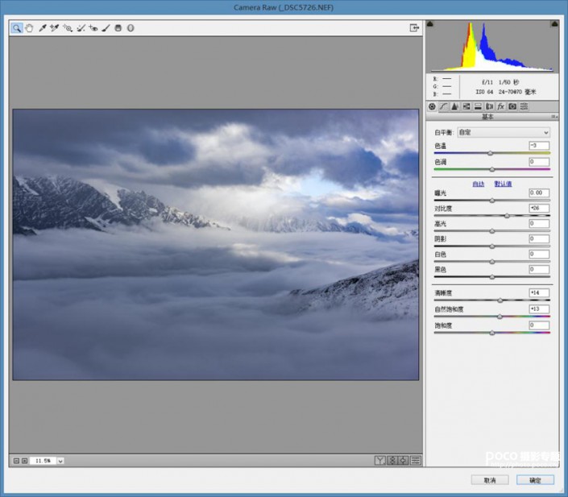Image resolution: width=568 pixels, height=497 pixels.
Task: Click the 自动 auto link
Action: pos(478,184)
